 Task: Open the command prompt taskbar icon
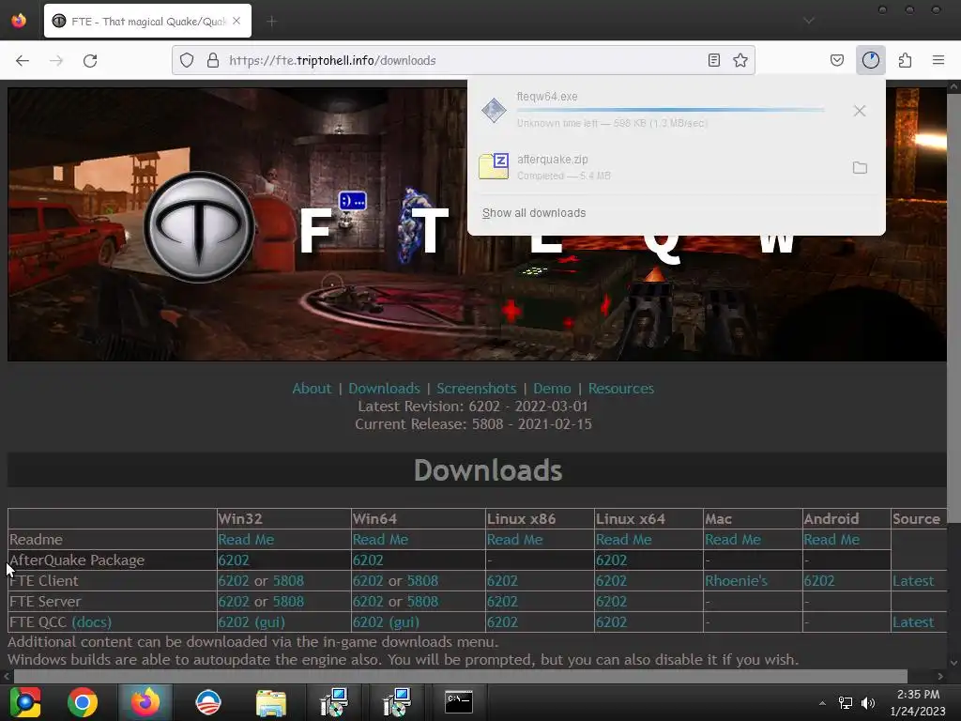458,702
